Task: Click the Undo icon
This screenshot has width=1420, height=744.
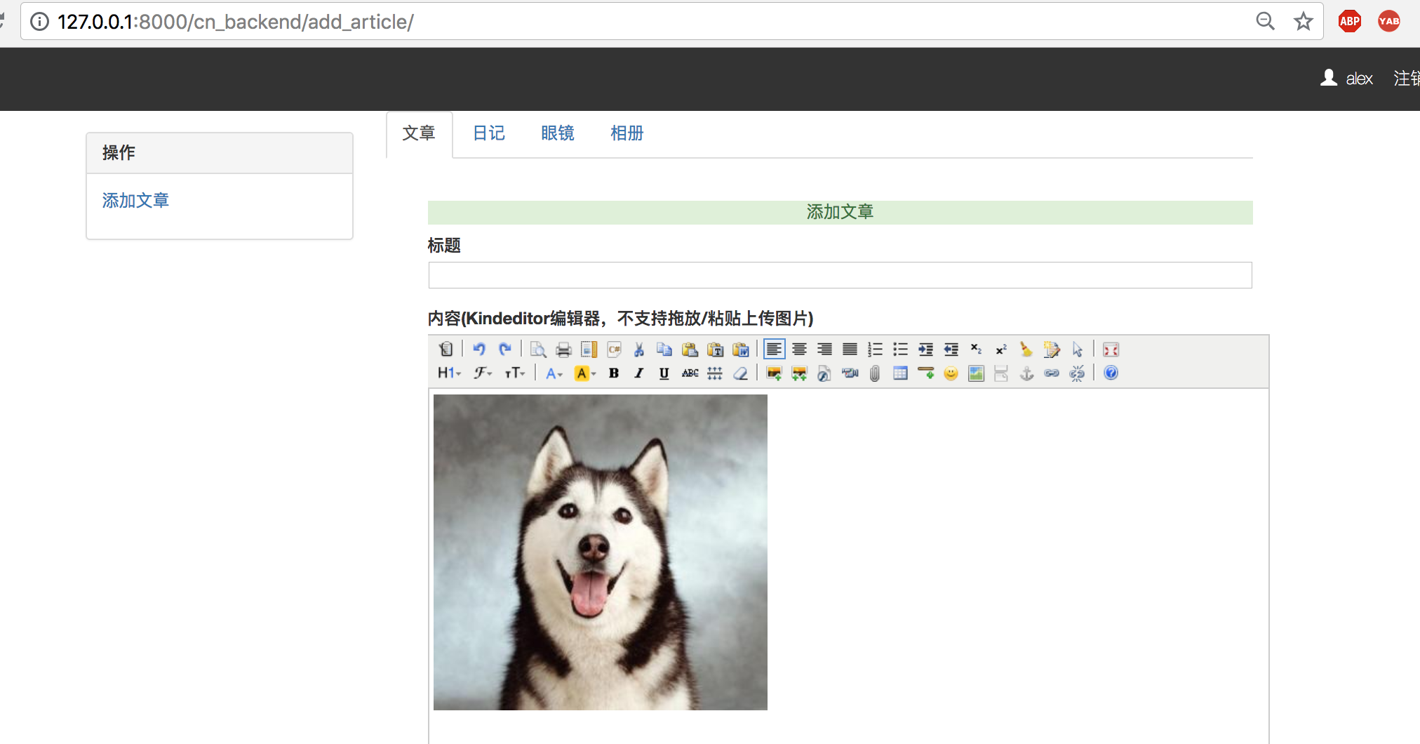Action: 479,349
